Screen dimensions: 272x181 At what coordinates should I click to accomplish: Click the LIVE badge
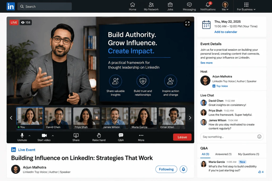click(x=14, y=23)
